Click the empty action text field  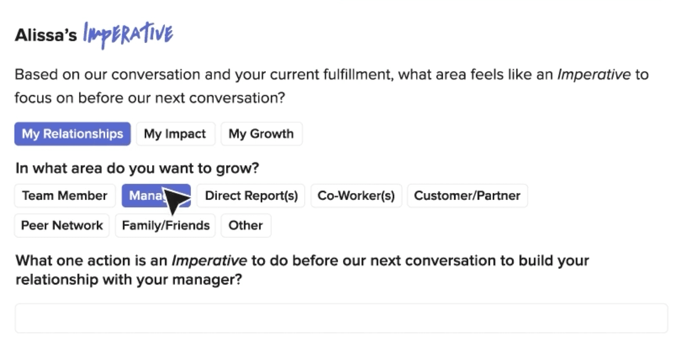[x=341, y=318]
